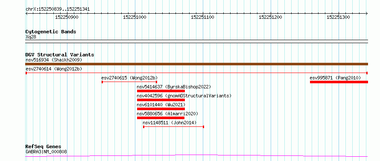Select nsv4042596 (gnomADStructuralVariants) label
This screenshot has width=380, height=161.
pyautogui.click(x=184, y=96)
